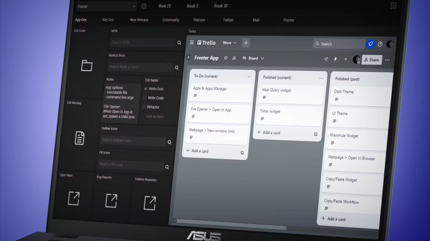Launch the Feature Requests external link icon
The image size is (430, 241).
[150, 203]
